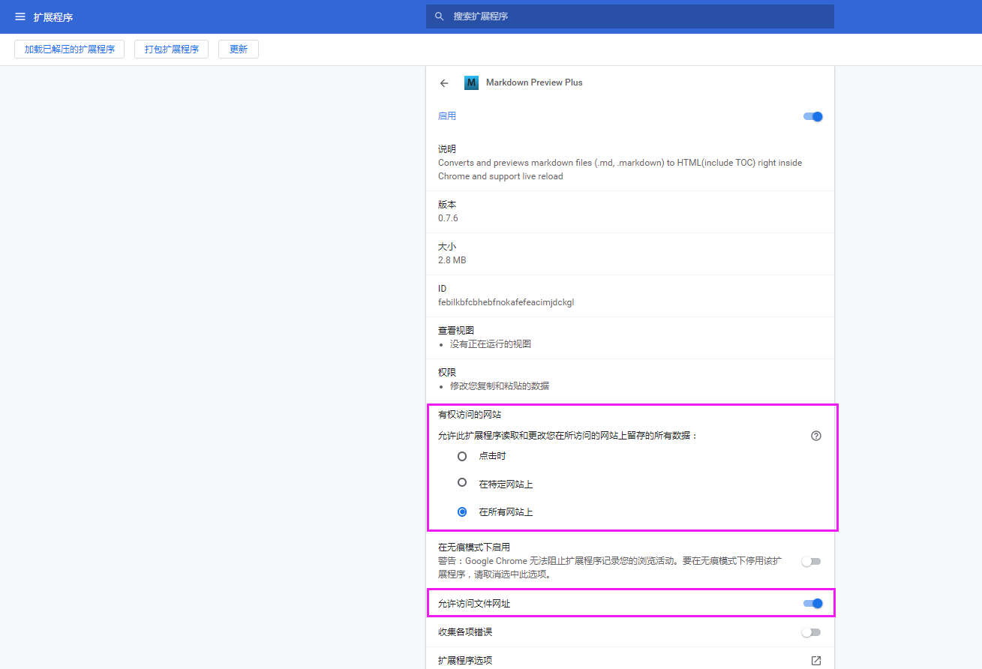Select the 在特定网站上 radio option
This screenshot has width=982, height=669.
click(x=462, y=483)
